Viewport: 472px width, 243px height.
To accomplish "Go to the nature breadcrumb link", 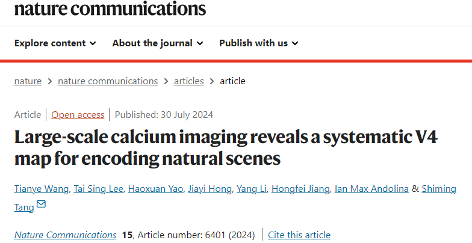I will click(x=28, y=81).
